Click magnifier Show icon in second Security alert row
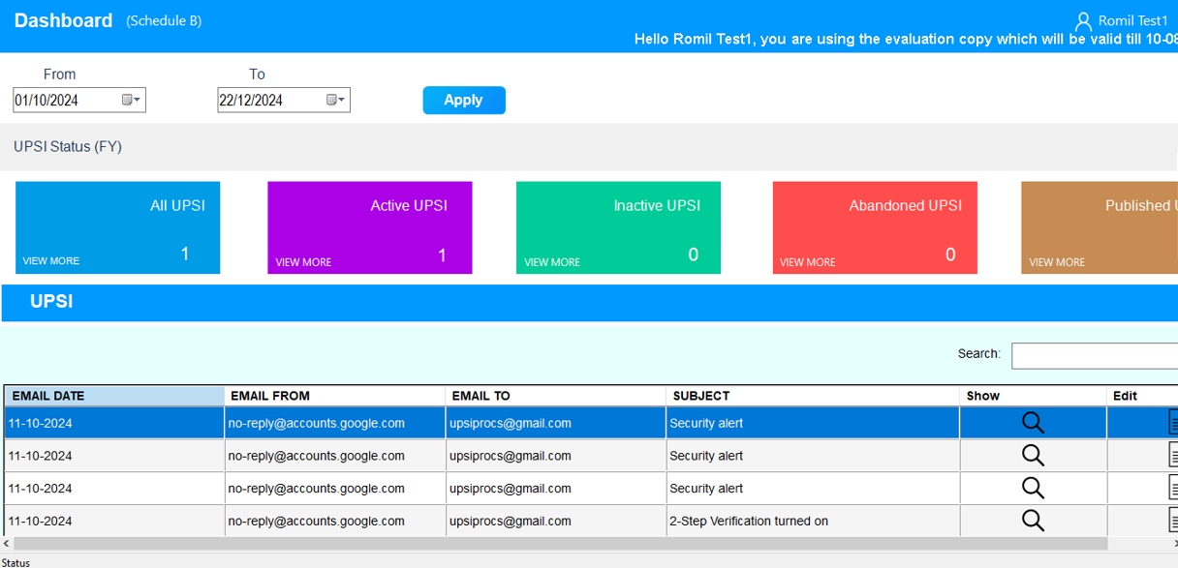Viewport: 1178px width, 568px height. (1033, 455)
